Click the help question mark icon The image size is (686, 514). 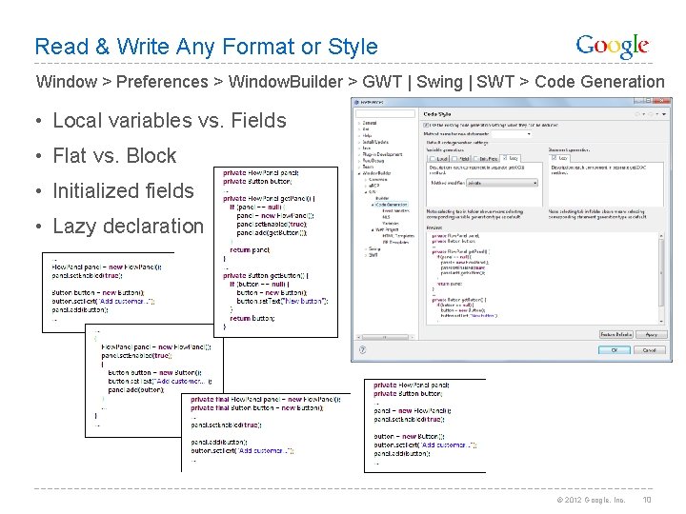click(363, 349)
